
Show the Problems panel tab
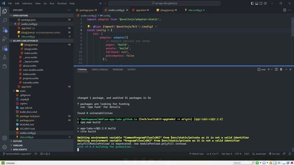tap(118, 69)
